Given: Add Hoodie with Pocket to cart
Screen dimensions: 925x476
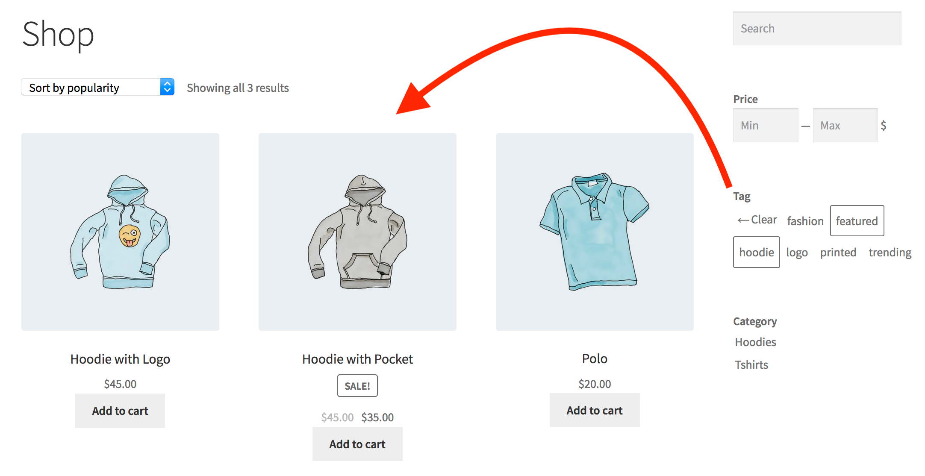Looking at the screenshot, I should (x=357, y=444).
